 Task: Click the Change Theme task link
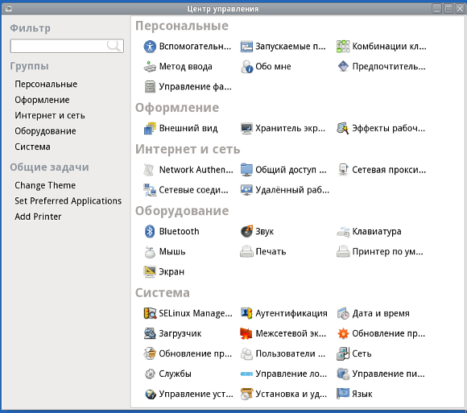45,185
